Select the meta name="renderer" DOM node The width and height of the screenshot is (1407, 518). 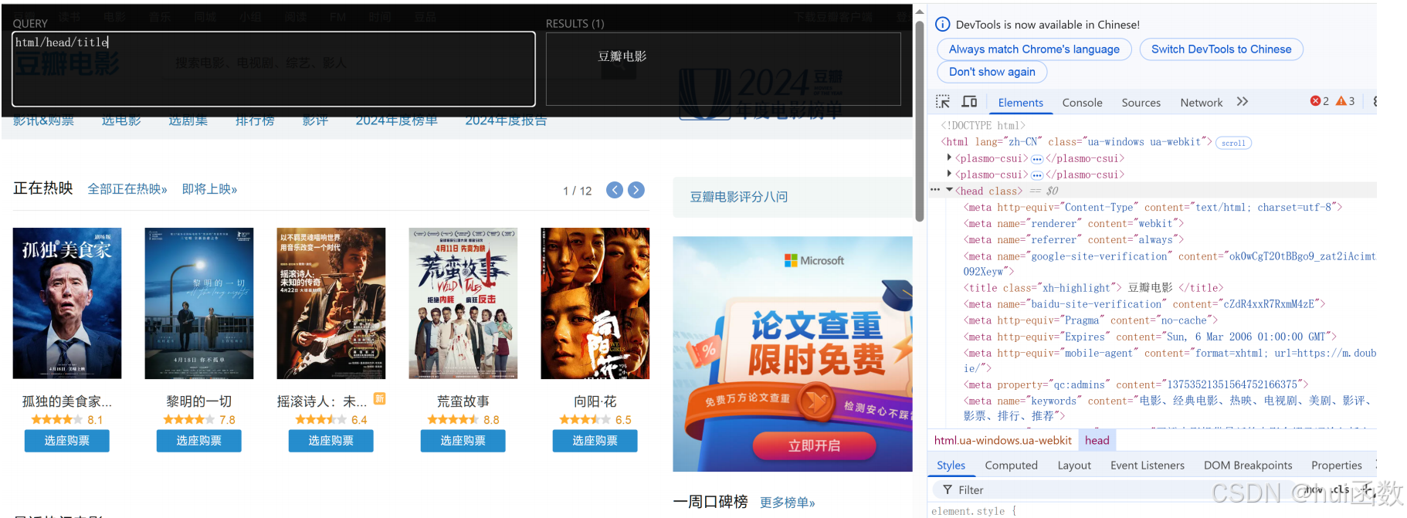pos(1073,224)
